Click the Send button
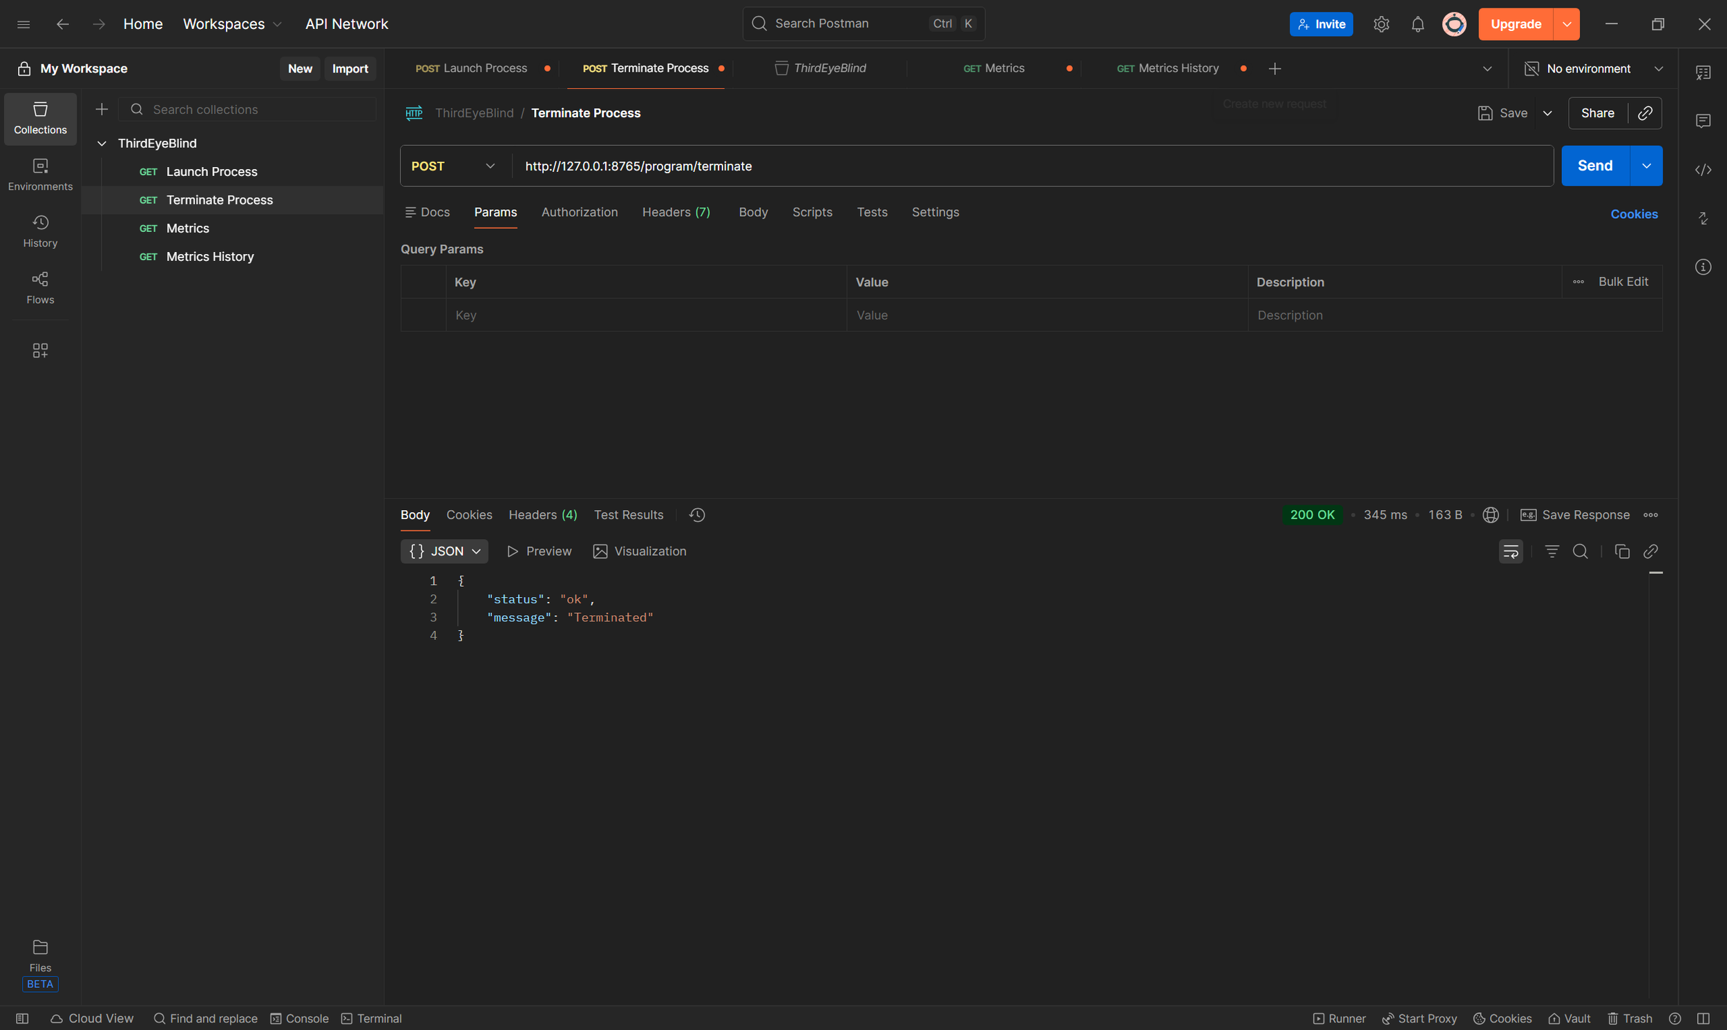This screenshot has width=1727, height=1030. [x=1594, y=166]
